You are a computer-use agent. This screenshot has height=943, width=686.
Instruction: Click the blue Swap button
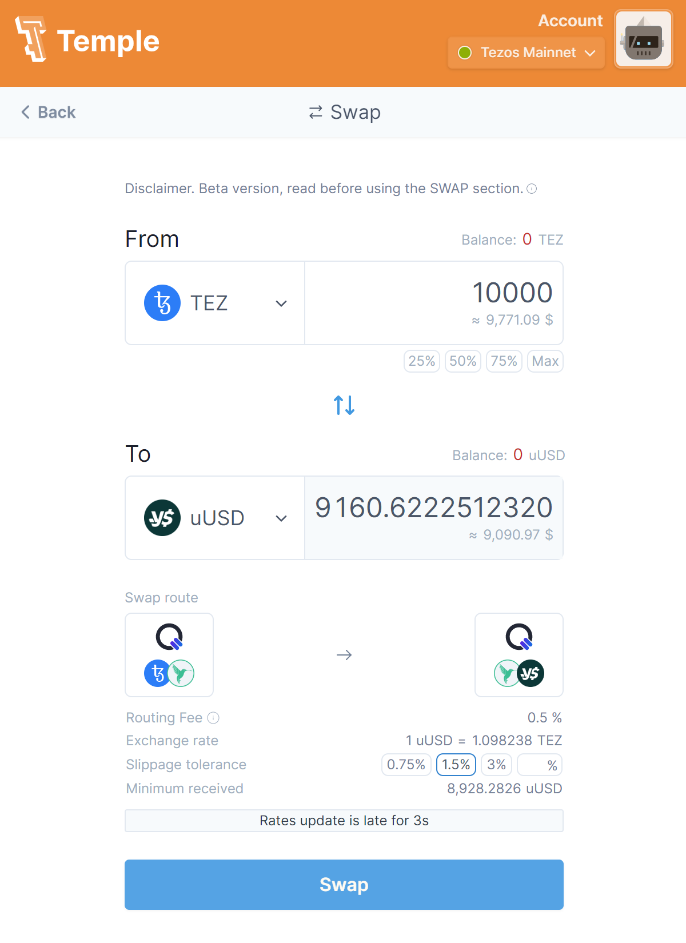[x=344, y=885]
